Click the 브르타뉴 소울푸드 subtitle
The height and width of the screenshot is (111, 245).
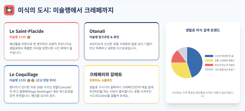point(101,80)
